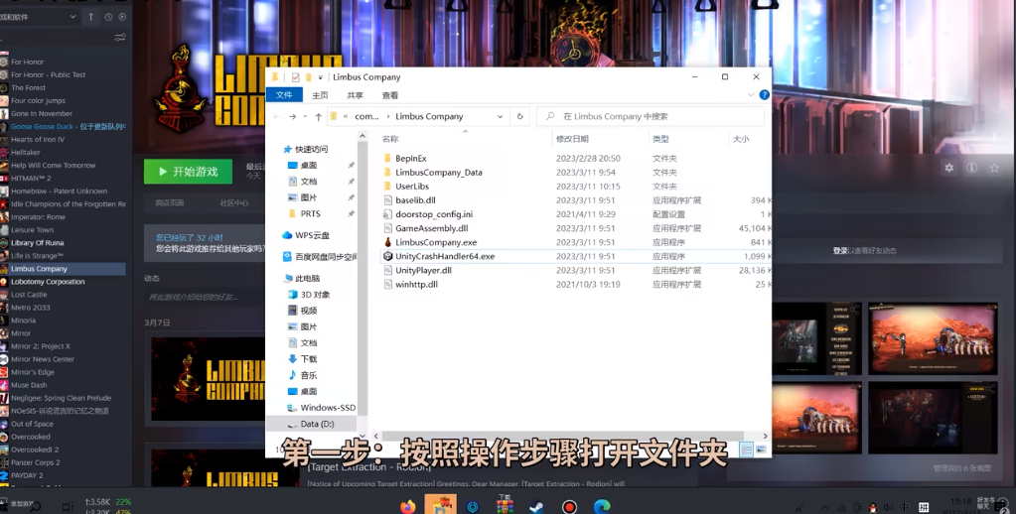Select 此电脑 in navigation pane
The image size is (1016, 514).
[307, 278]
